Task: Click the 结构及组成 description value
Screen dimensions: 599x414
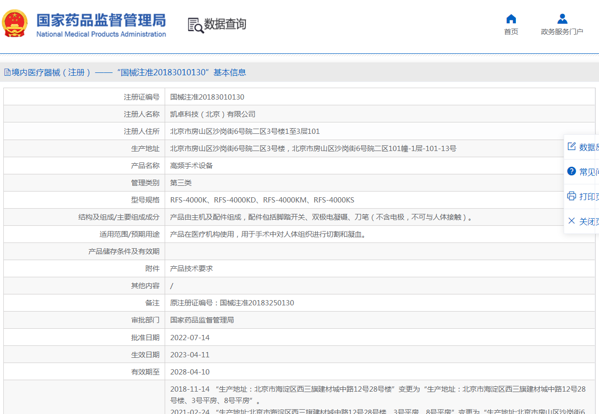Action: (322, 217)
